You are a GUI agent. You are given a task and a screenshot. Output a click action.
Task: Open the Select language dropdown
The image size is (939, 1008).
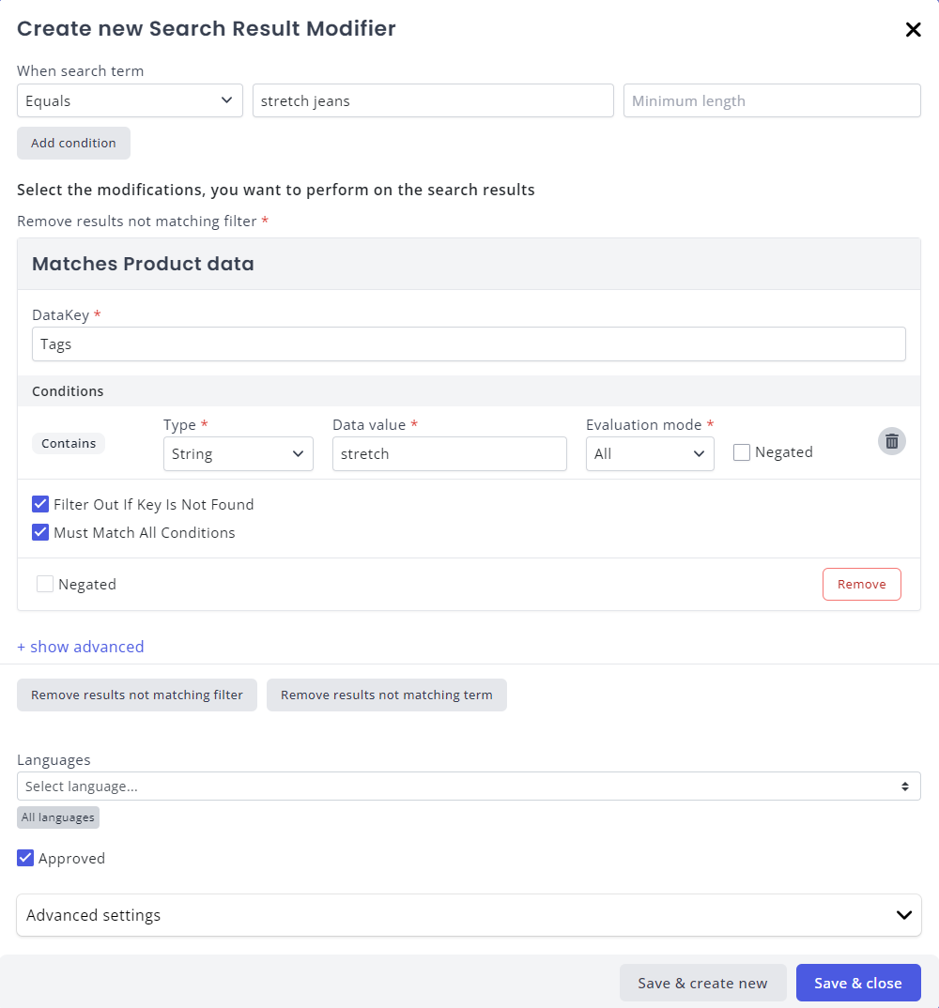tap(469, 787)
